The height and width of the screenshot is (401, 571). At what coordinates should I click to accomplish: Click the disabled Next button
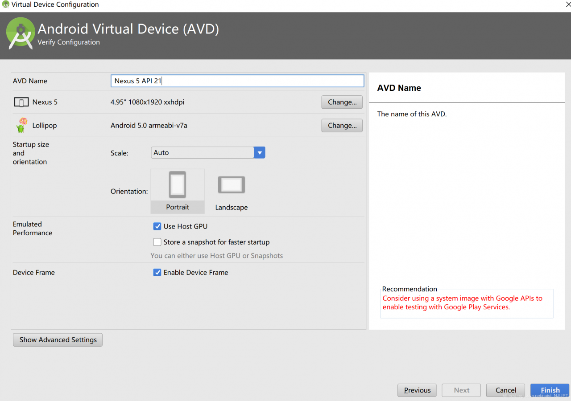coord(462,390)
